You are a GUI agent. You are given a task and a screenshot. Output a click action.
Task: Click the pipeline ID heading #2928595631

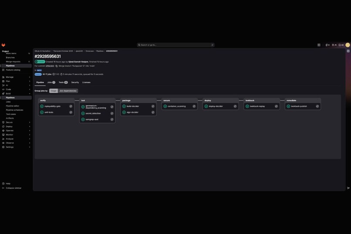(x=47, y=56)
